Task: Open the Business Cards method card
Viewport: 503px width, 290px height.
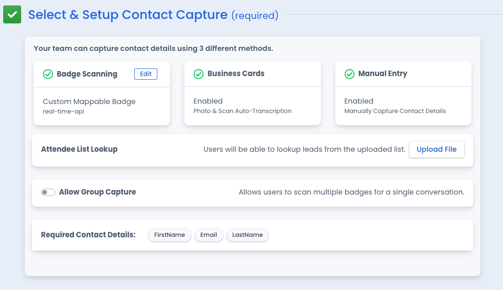Action: 252,93
